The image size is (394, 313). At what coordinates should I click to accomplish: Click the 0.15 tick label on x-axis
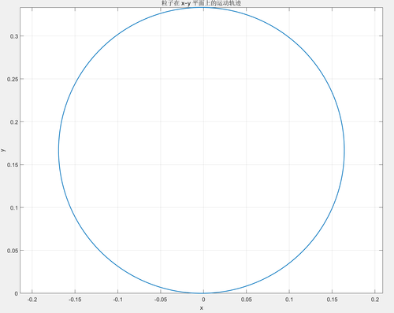(332, 300)
